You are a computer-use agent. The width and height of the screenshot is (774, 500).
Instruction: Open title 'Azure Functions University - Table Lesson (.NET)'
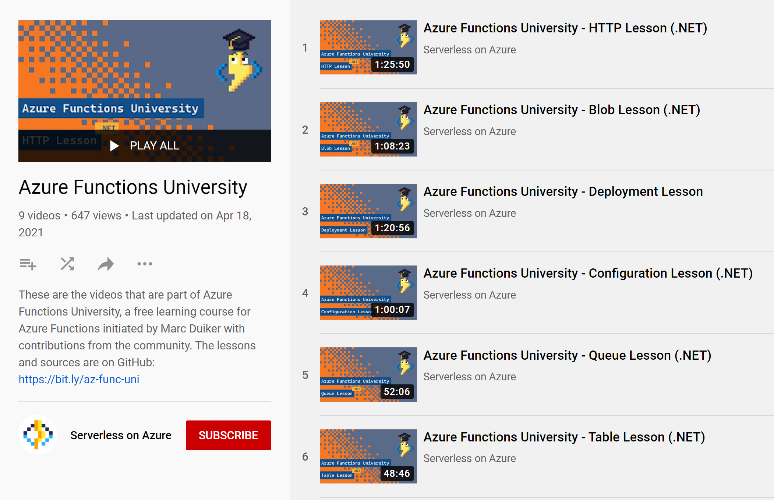tap(564, 437)
